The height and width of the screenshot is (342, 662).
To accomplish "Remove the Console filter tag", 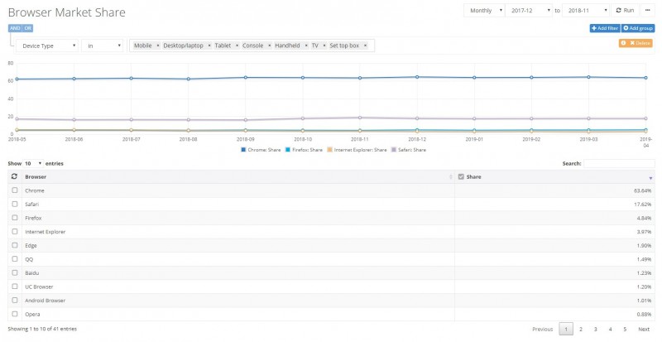I will (x=270, y=46).
